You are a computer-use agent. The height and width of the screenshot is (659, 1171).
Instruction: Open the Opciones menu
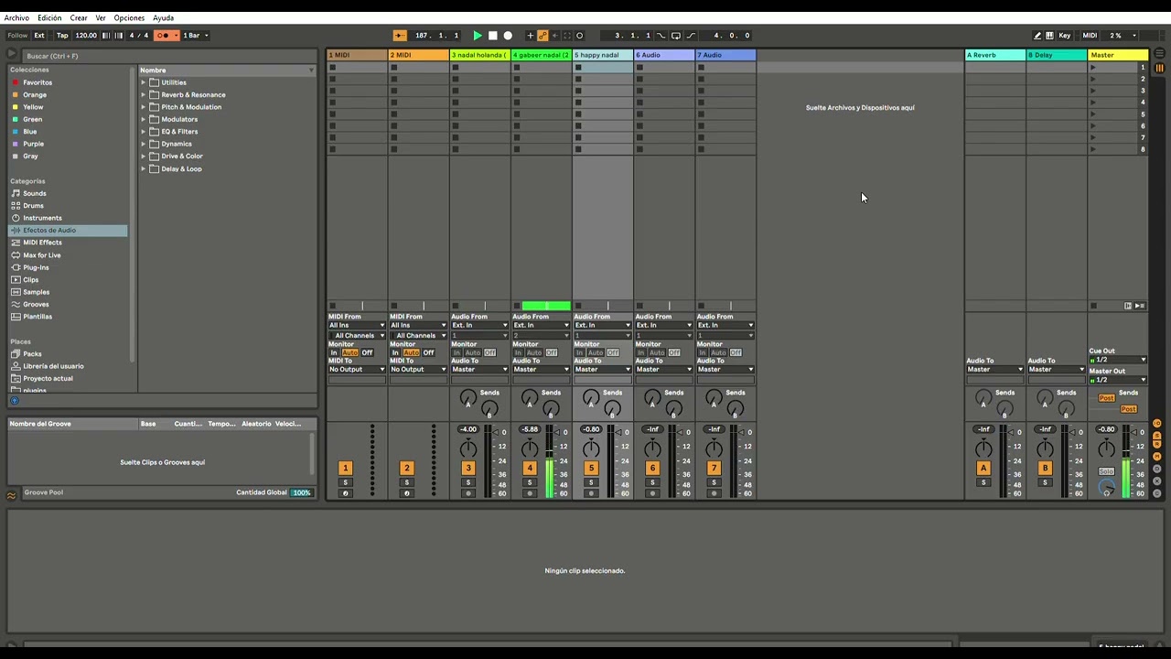pyautogui.click(x=129, y=18)
